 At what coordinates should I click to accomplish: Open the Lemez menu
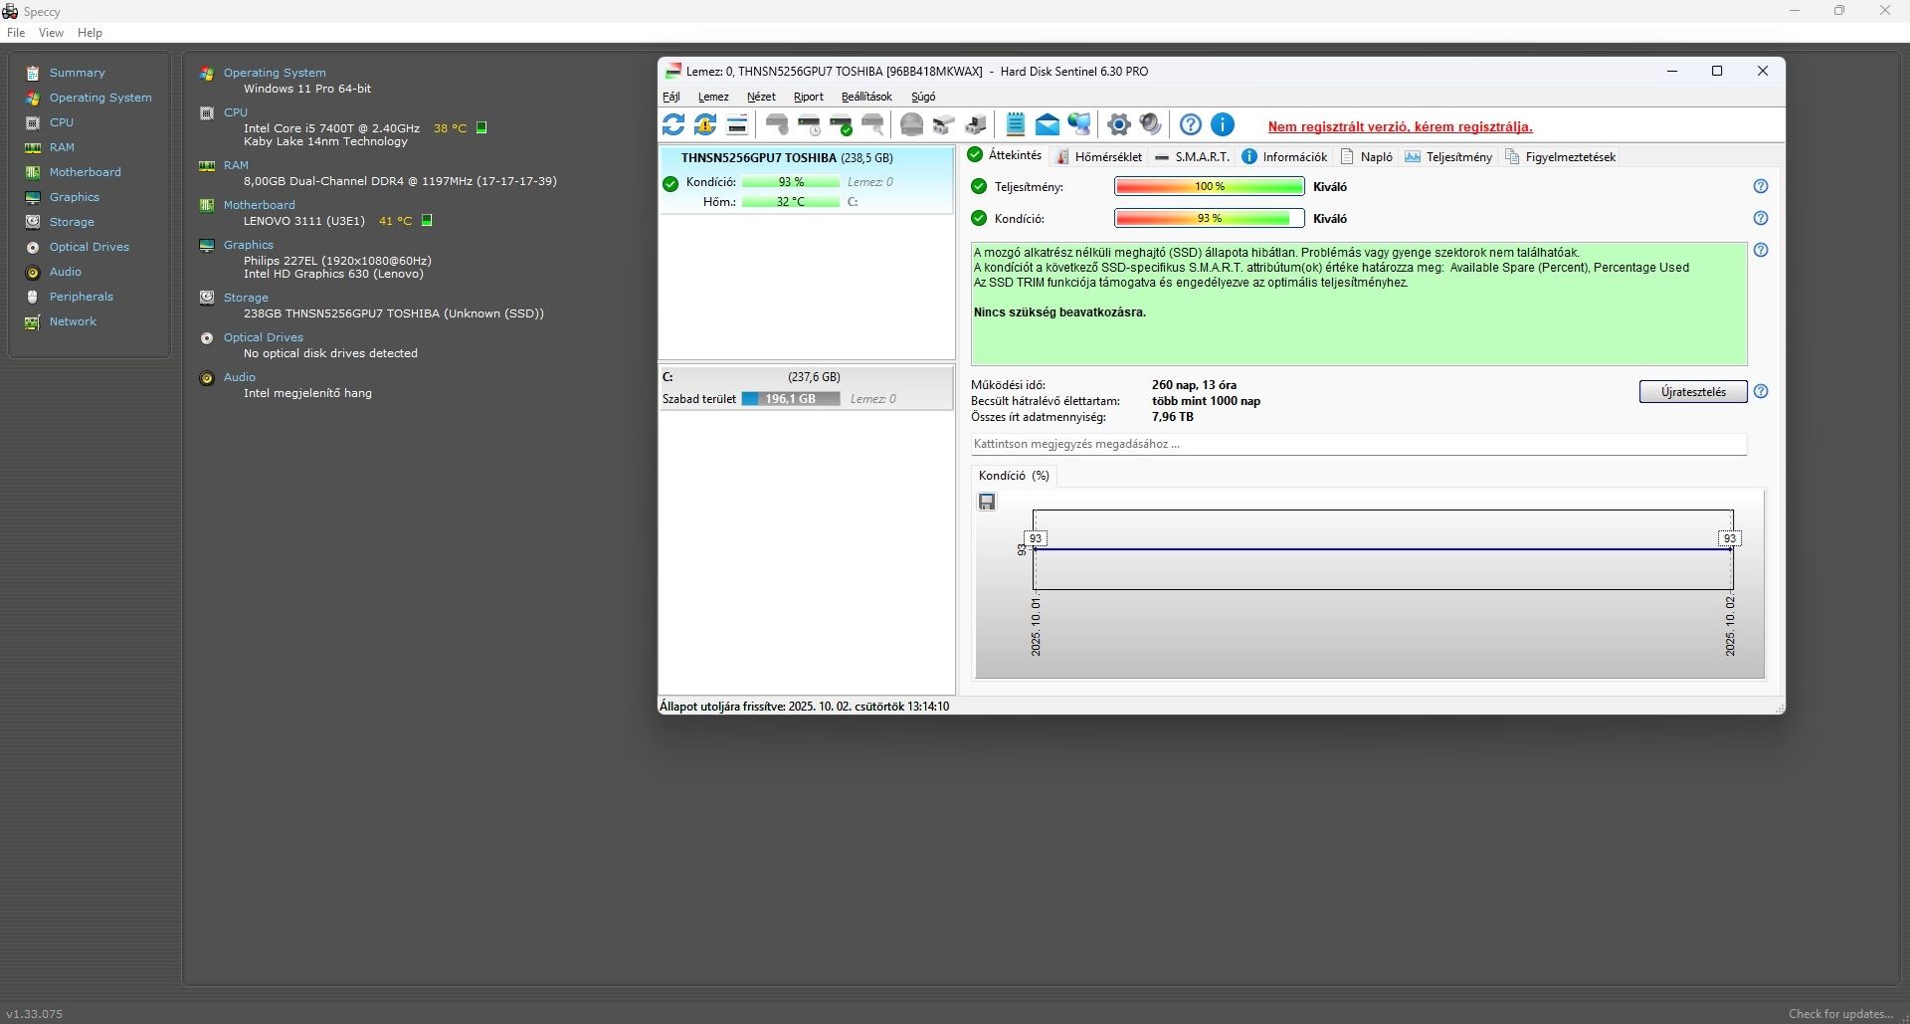coord(713,97)
